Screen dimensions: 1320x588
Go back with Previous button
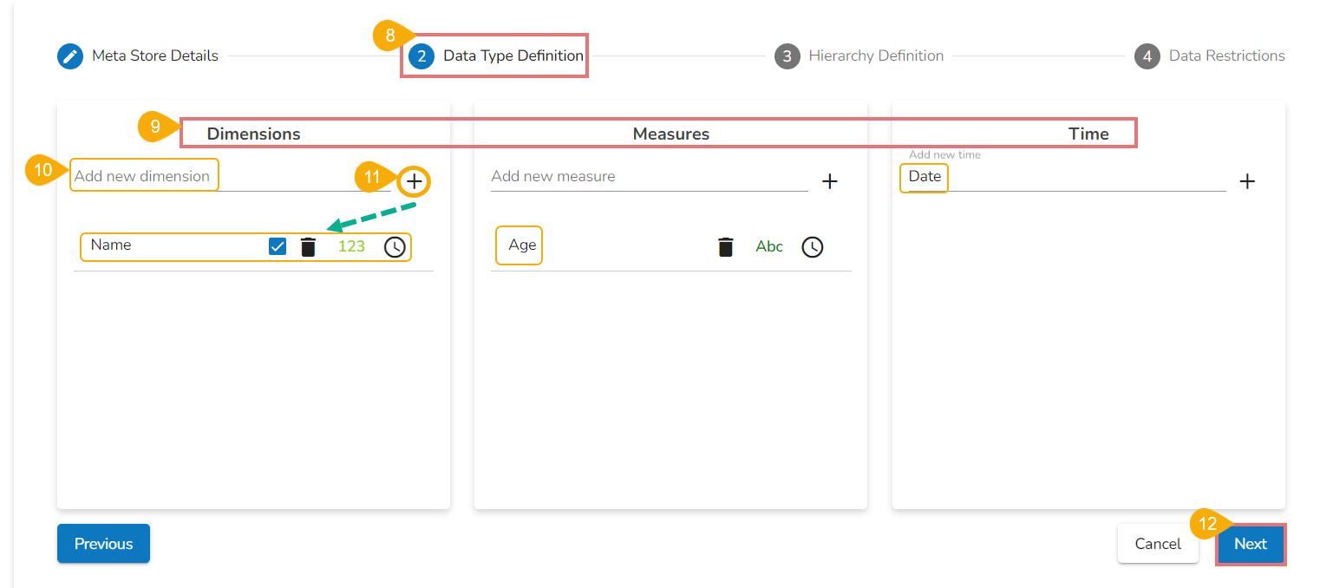(x=103, y=544)
